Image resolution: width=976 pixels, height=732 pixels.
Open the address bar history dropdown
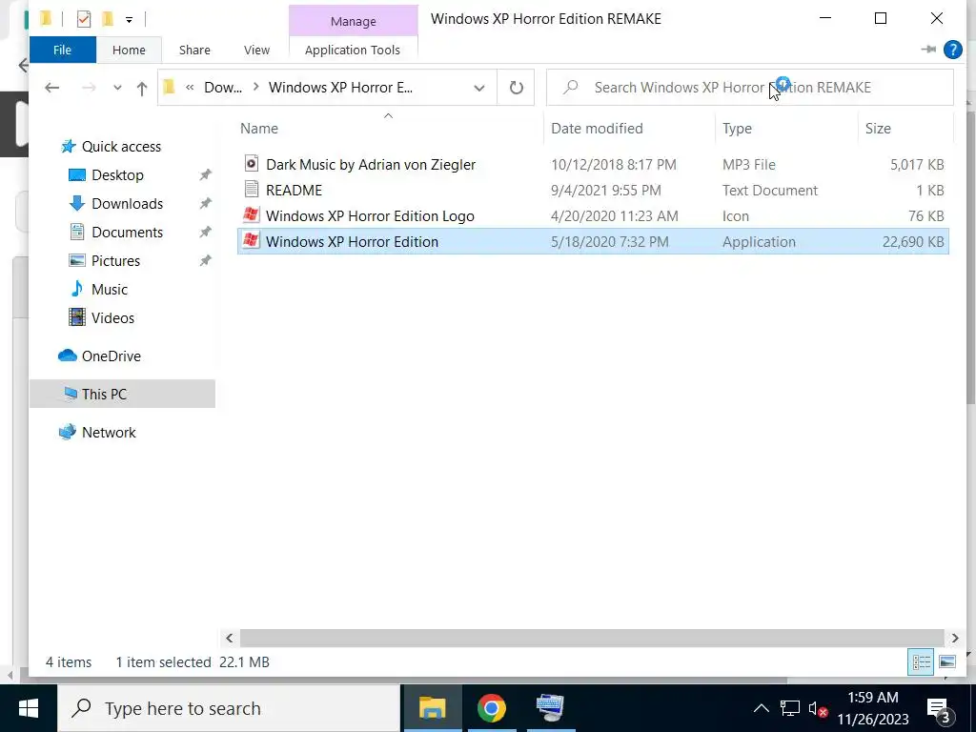[479, 88]
